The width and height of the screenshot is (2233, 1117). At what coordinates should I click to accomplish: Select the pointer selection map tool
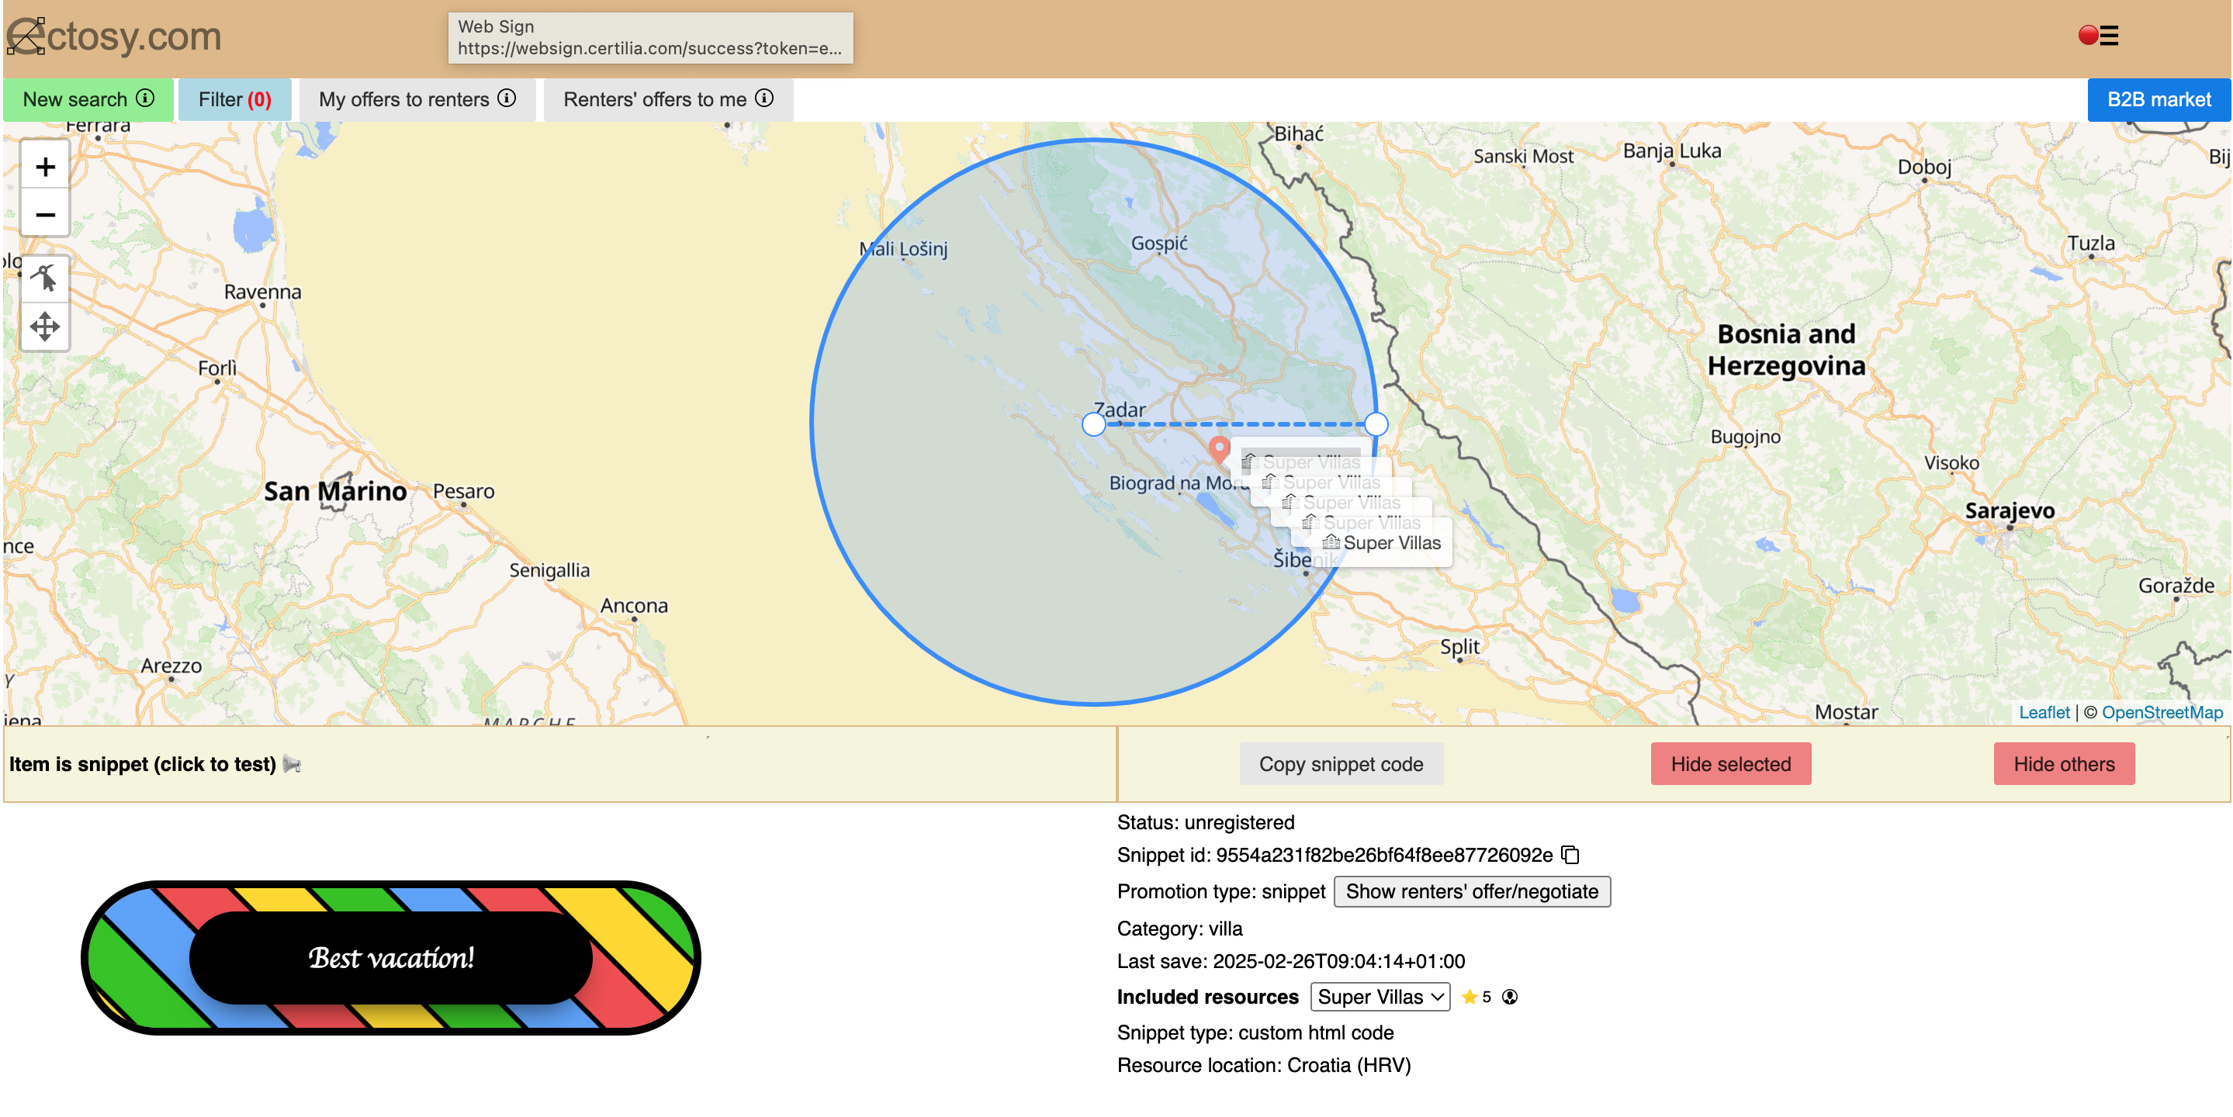click(x=45, y=278)
